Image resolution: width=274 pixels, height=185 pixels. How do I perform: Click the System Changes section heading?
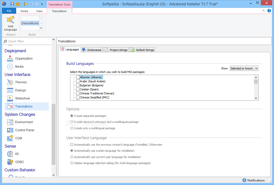coord(20,114)
